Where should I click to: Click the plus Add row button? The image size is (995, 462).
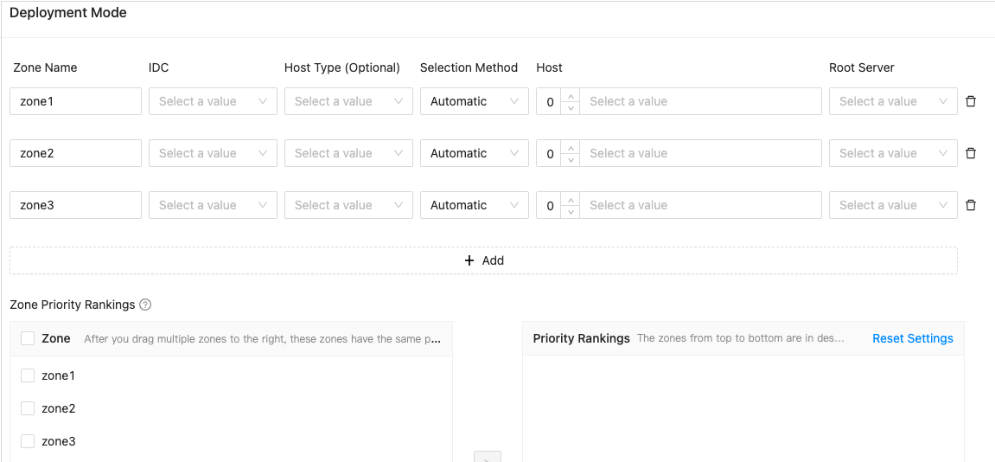[x=483, y=260]
